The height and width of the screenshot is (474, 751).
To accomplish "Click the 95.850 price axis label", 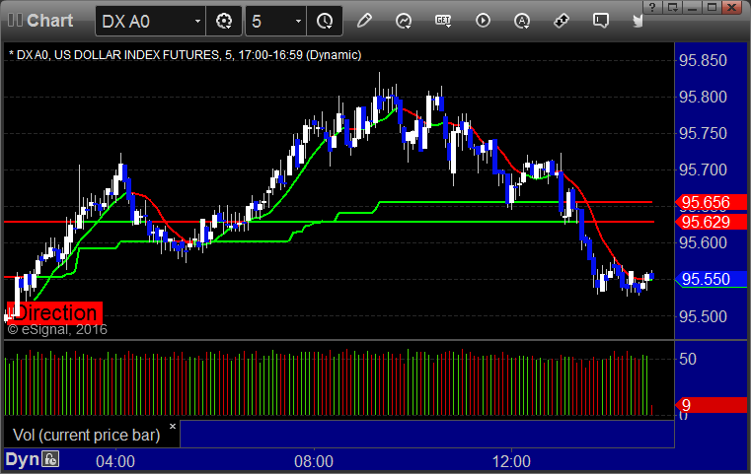I will coord(703,60).
